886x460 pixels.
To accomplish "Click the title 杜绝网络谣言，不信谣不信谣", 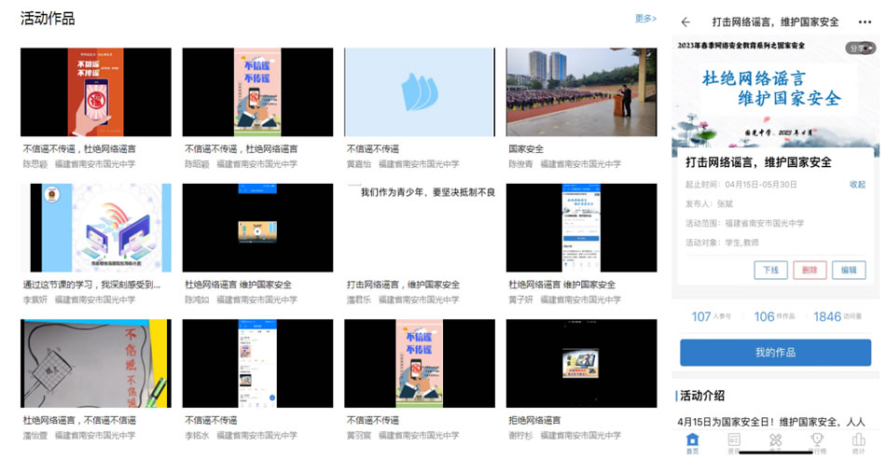I will point(79,421).
